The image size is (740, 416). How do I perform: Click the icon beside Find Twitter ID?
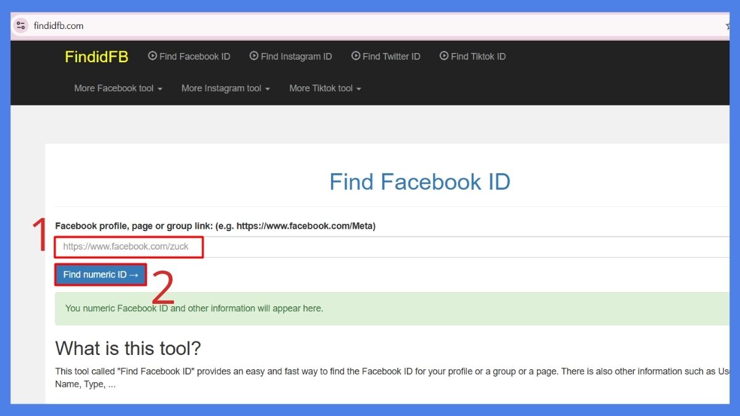point(355,56)
